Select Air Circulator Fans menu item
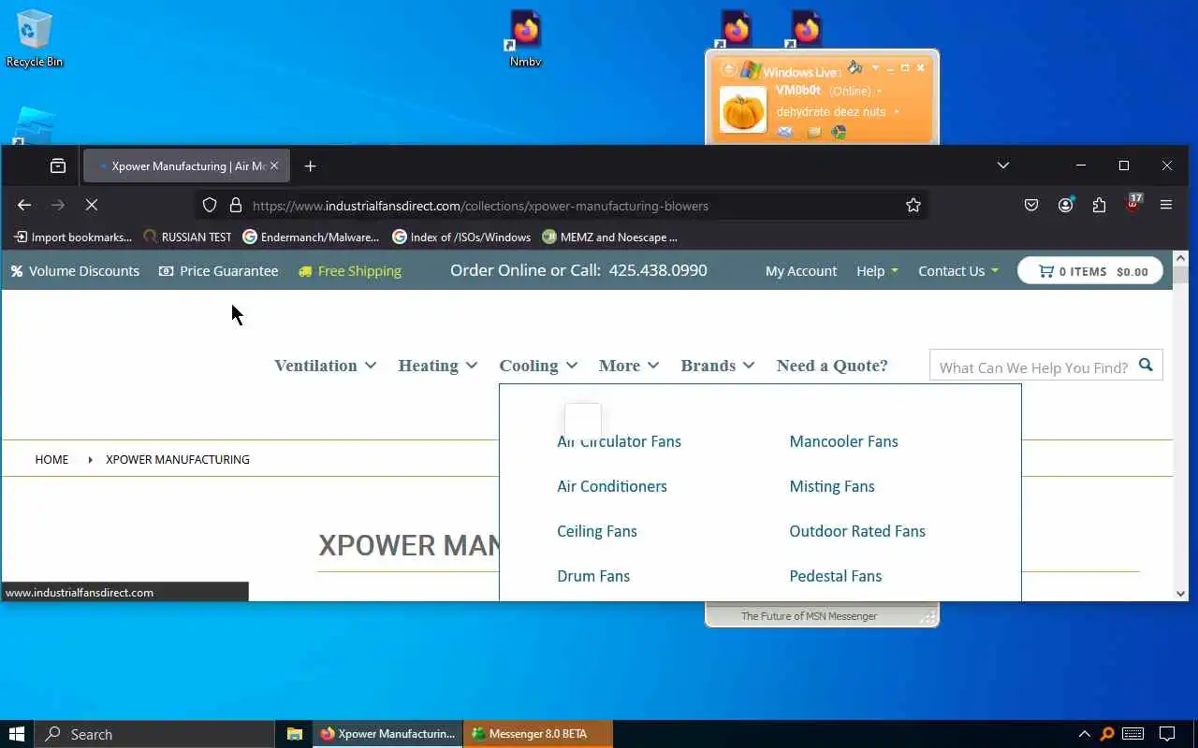This screenshot has width=1198, height=748. pos(619,441)
